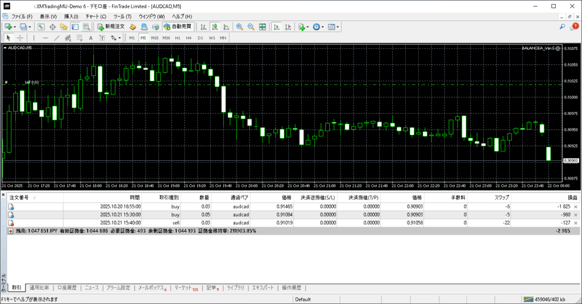Select the crosshair tool
The image size is (582, 304).
click(x=20, y=38)
